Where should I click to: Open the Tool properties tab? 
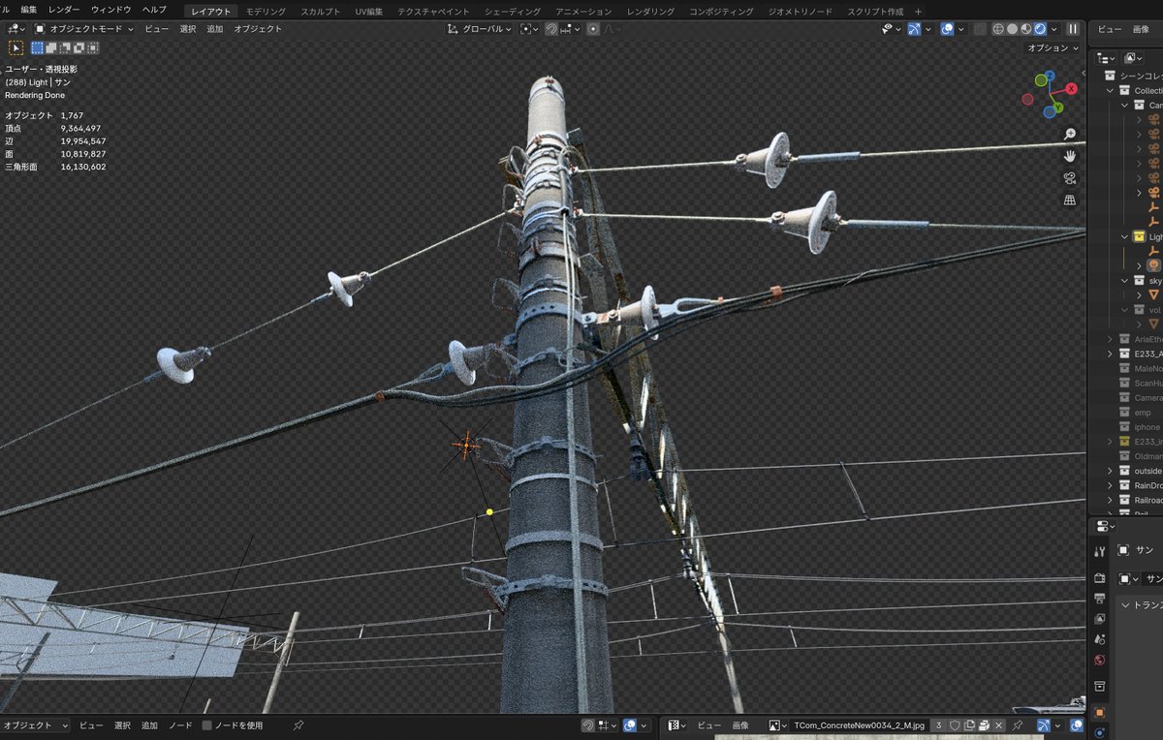tap(1099, 551)
